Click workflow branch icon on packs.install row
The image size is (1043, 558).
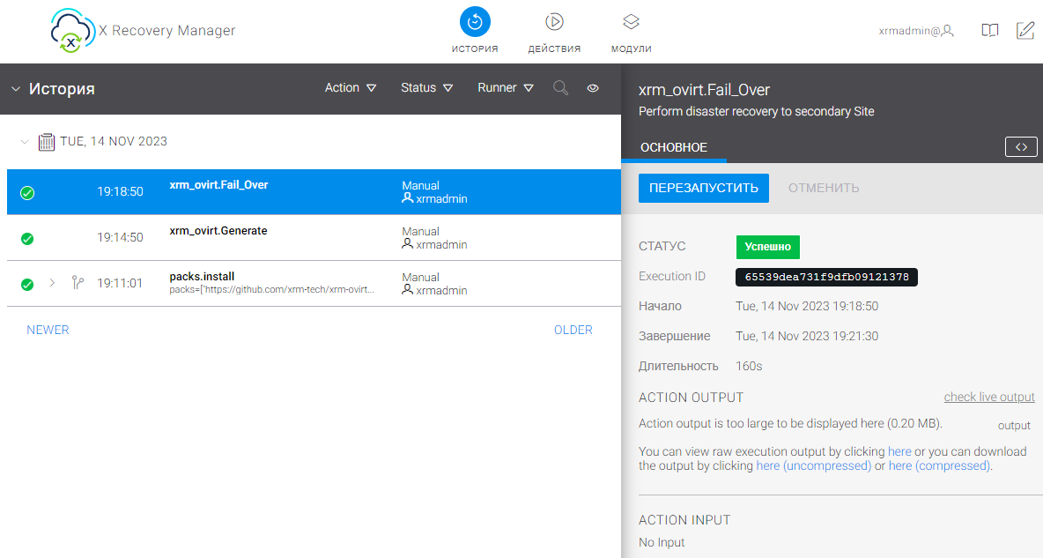click(x=78, y=284)
